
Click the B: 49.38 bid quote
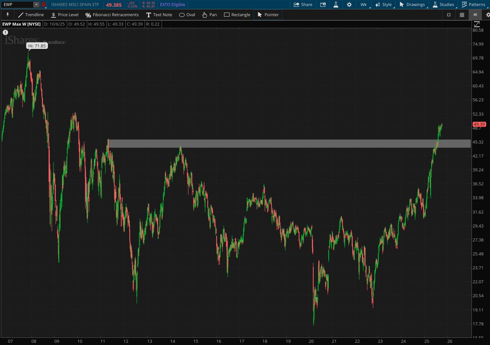coord(149,2)
